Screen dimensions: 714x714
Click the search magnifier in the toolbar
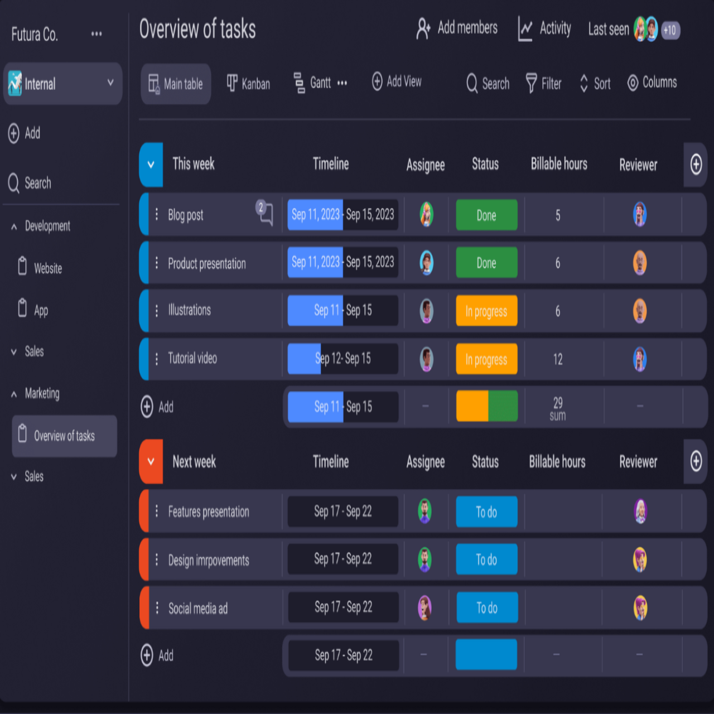472,84
